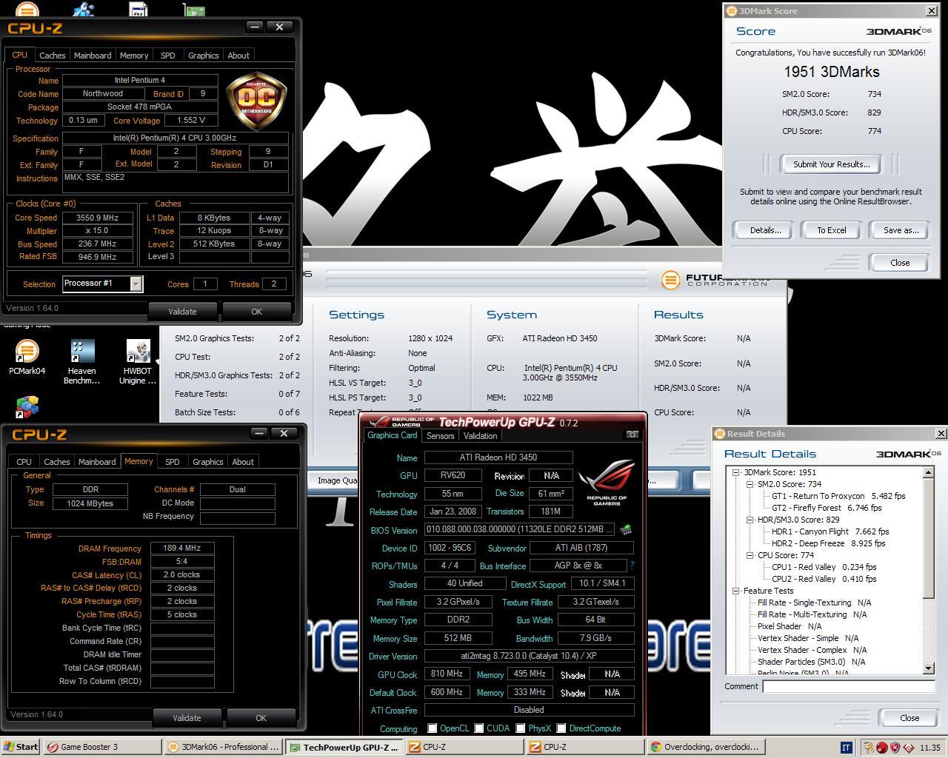Select the GT1 - Return To Proxycon row
Viewport: 948px width, 758px height.
point(838,496)
